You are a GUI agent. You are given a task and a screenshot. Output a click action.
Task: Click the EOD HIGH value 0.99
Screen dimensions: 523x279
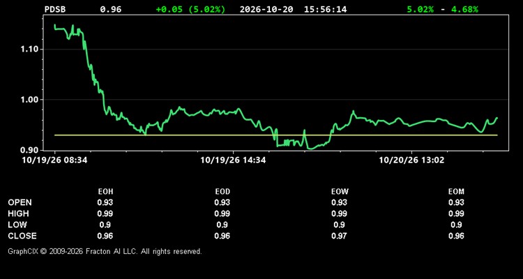coord(222,213)
